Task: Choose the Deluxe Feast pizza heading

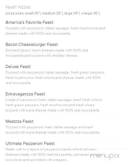Action: 18,67
